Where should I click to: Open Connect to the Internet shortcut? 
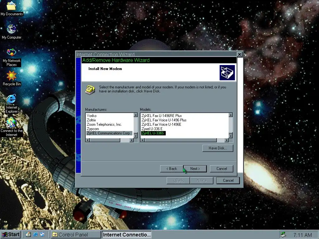(x=12, y=127)
